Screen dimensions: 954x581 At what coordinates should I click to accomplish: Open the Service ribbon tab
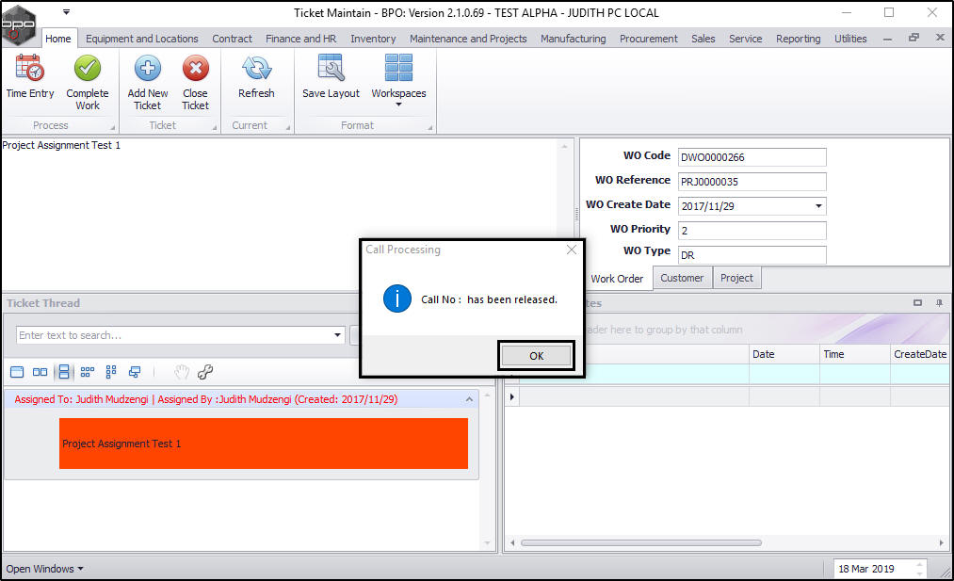click(745, 39)
